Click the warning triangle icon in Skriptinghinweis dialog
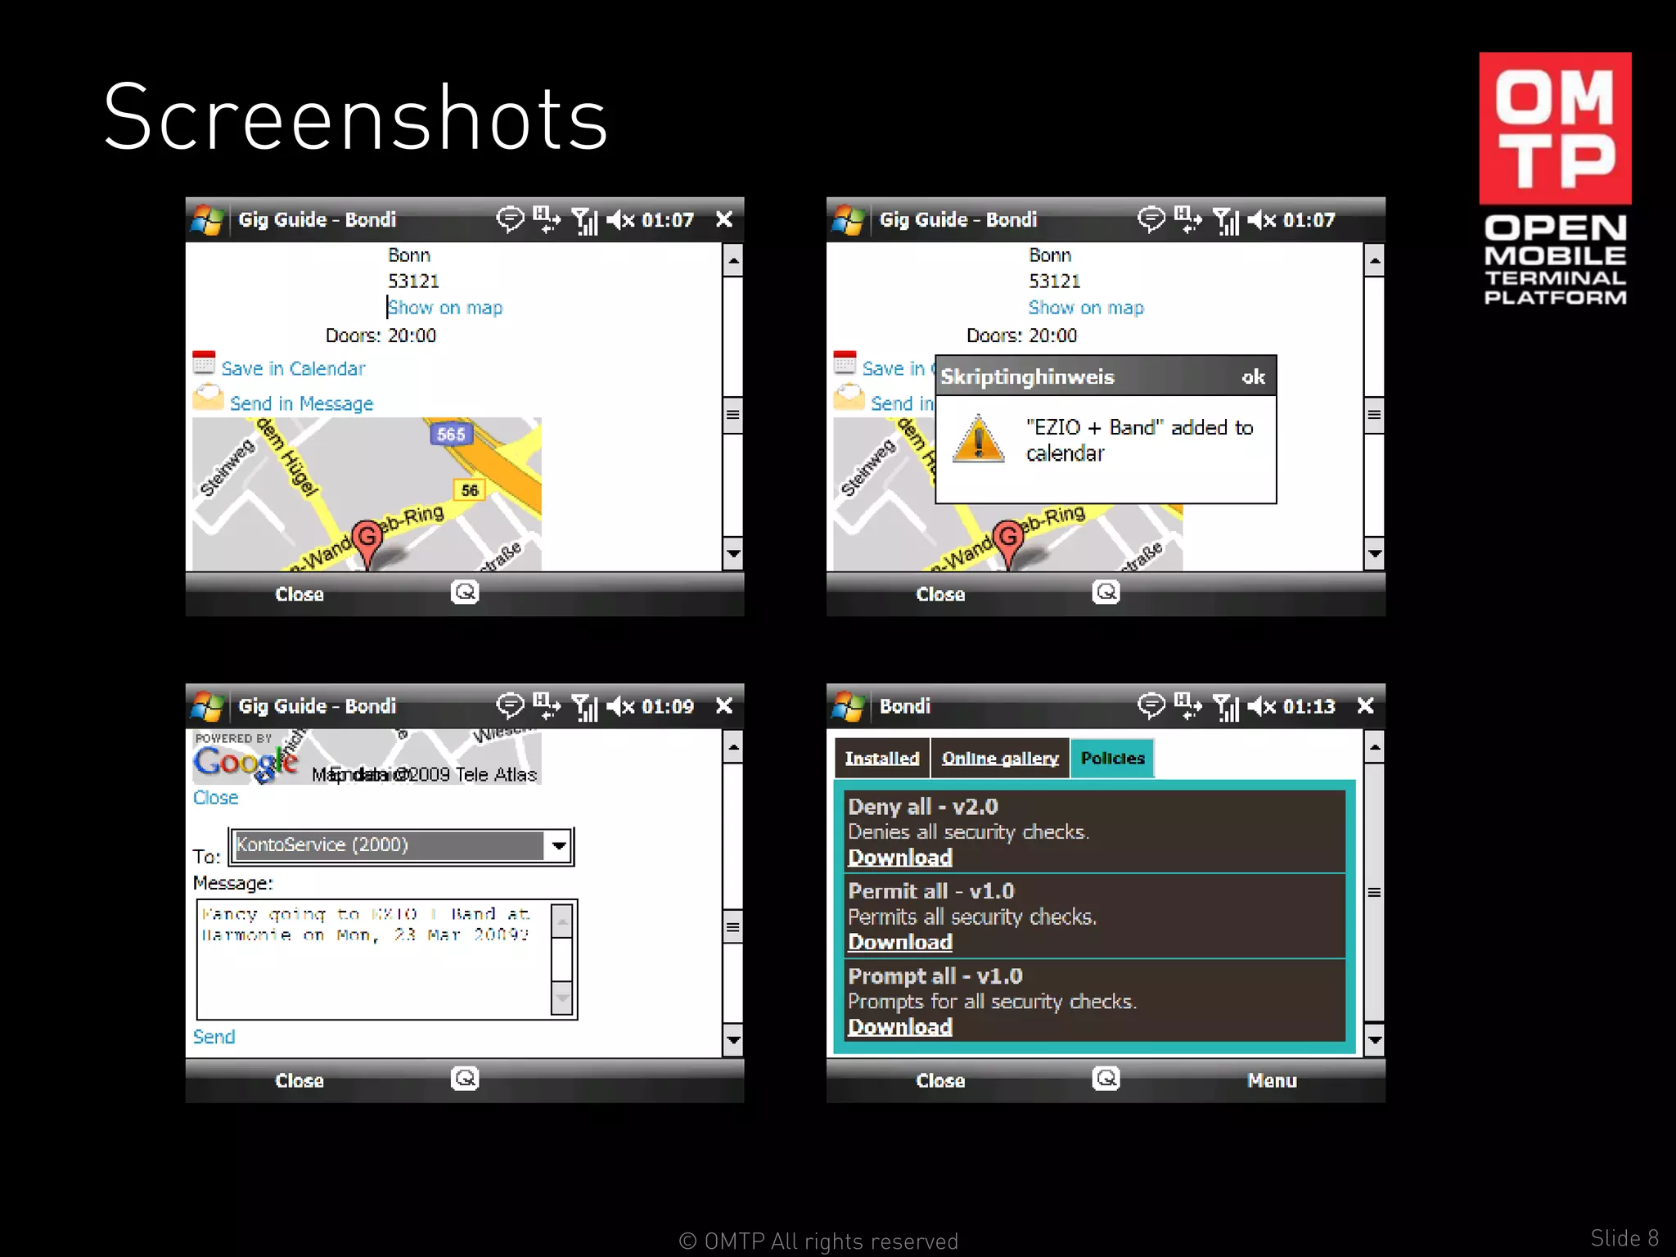 tap(979, 439)
